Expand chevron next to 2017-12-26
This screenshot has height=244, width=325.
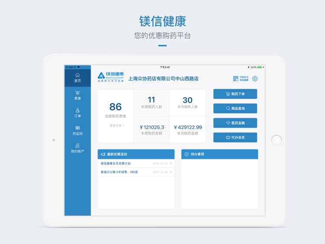(171, 172)
